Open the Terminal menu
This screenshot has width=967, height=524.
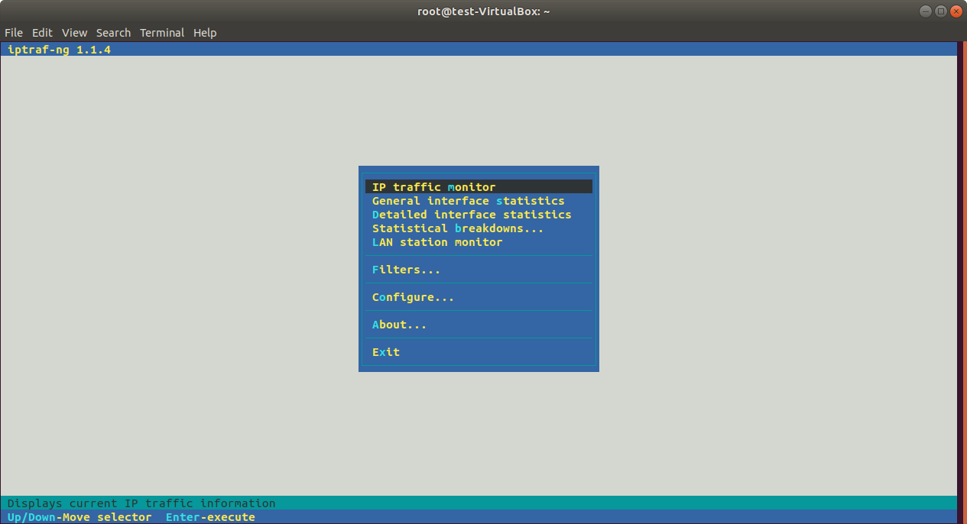[x=162, y=33]
